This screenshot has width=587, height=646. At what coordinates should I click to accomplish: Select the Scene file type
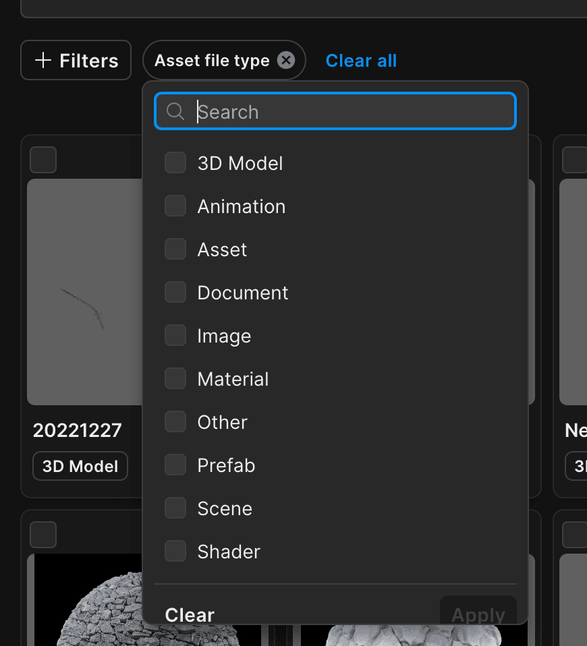(175, 508)
